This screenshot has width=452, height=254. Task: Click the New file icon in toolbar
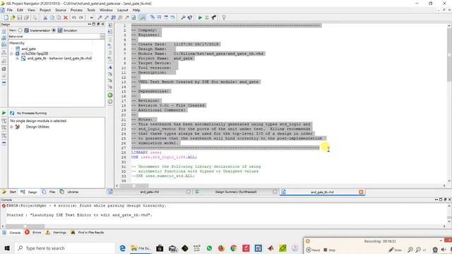(6, 18)
